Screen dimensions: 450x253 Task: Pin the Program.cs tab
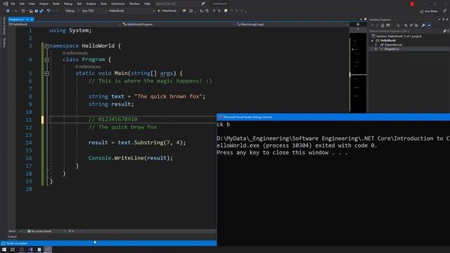[27, 19]
